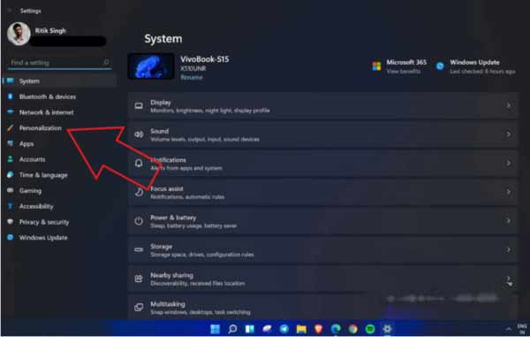530x337 pixels.
Task: Open Power & battery settings row
Action: click(x=322, y=221)
